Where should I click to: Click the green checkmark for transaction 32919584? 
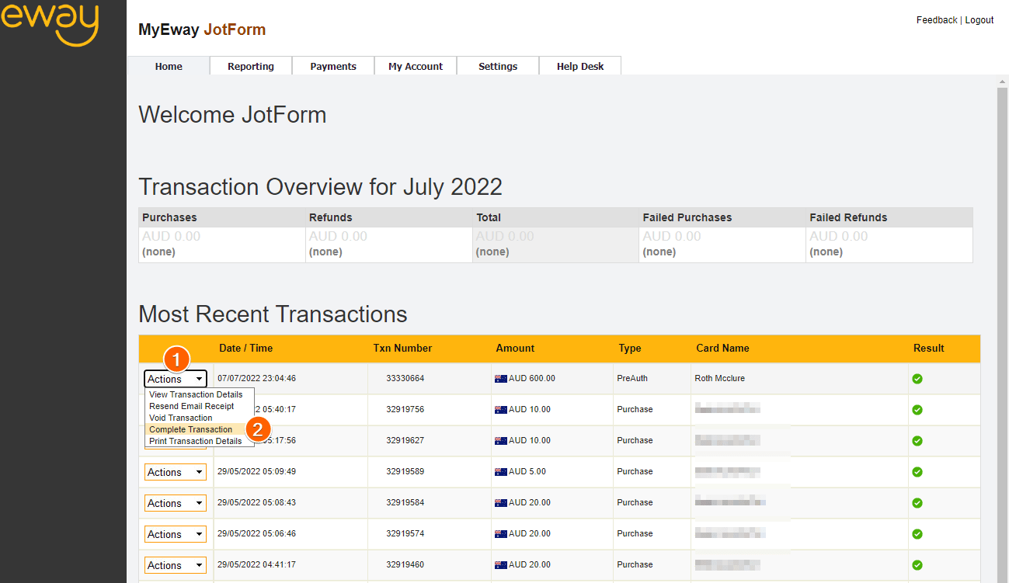[917, 503]
